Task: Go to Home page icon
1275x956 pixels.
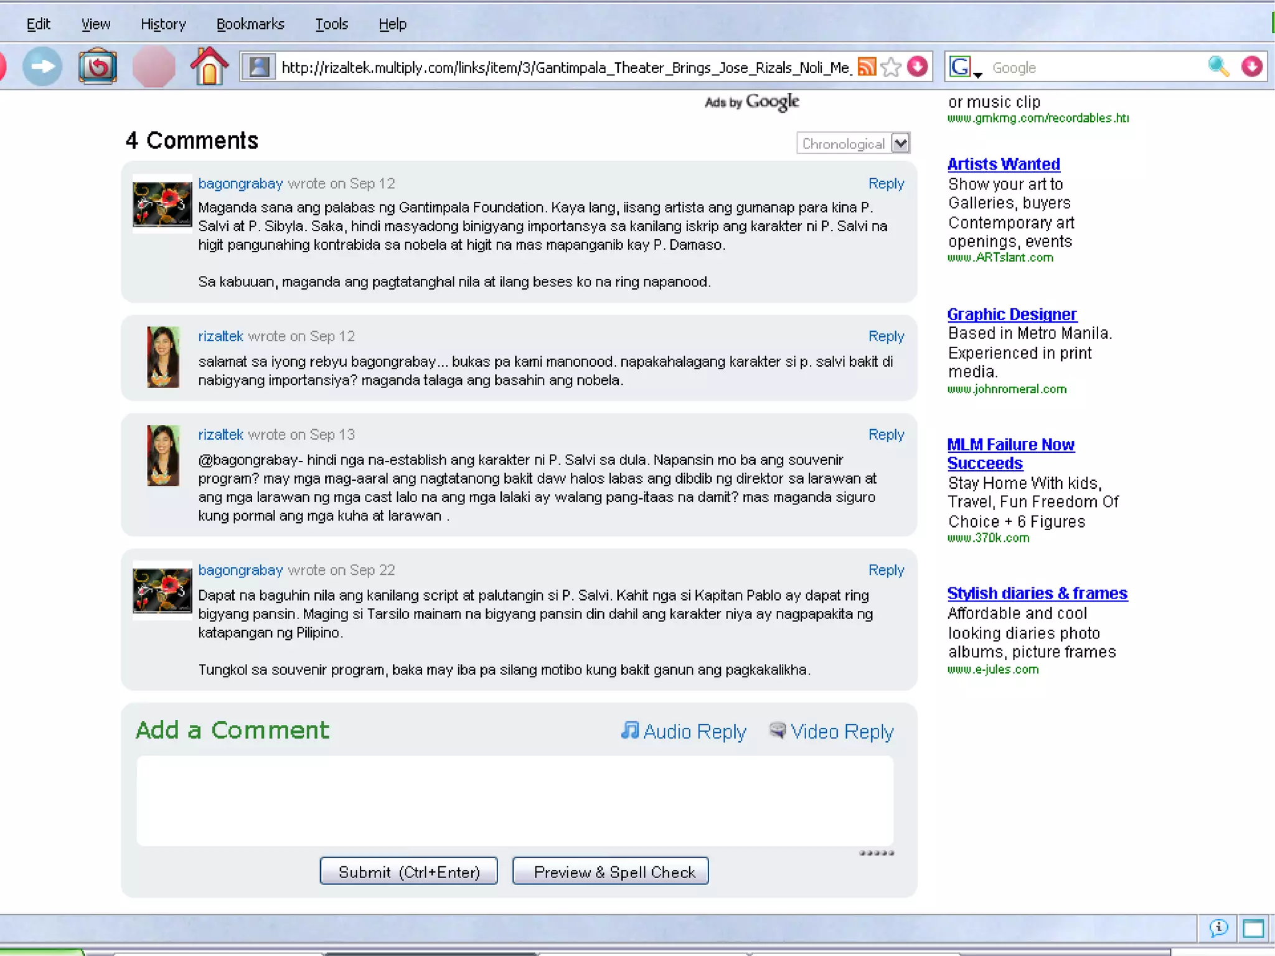Action: pos(209,66)
